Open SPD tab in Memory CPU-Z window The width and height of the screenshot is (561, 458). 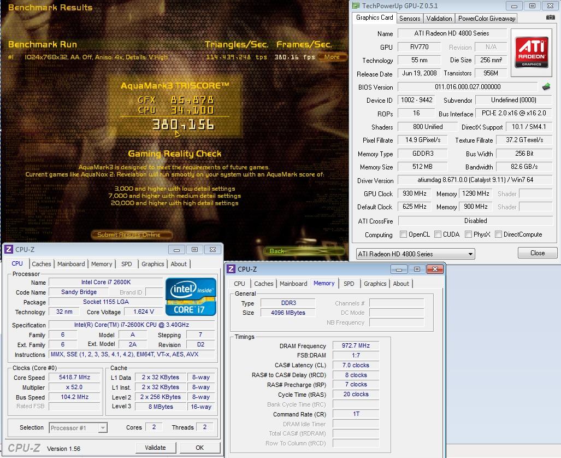click(349, 284)
